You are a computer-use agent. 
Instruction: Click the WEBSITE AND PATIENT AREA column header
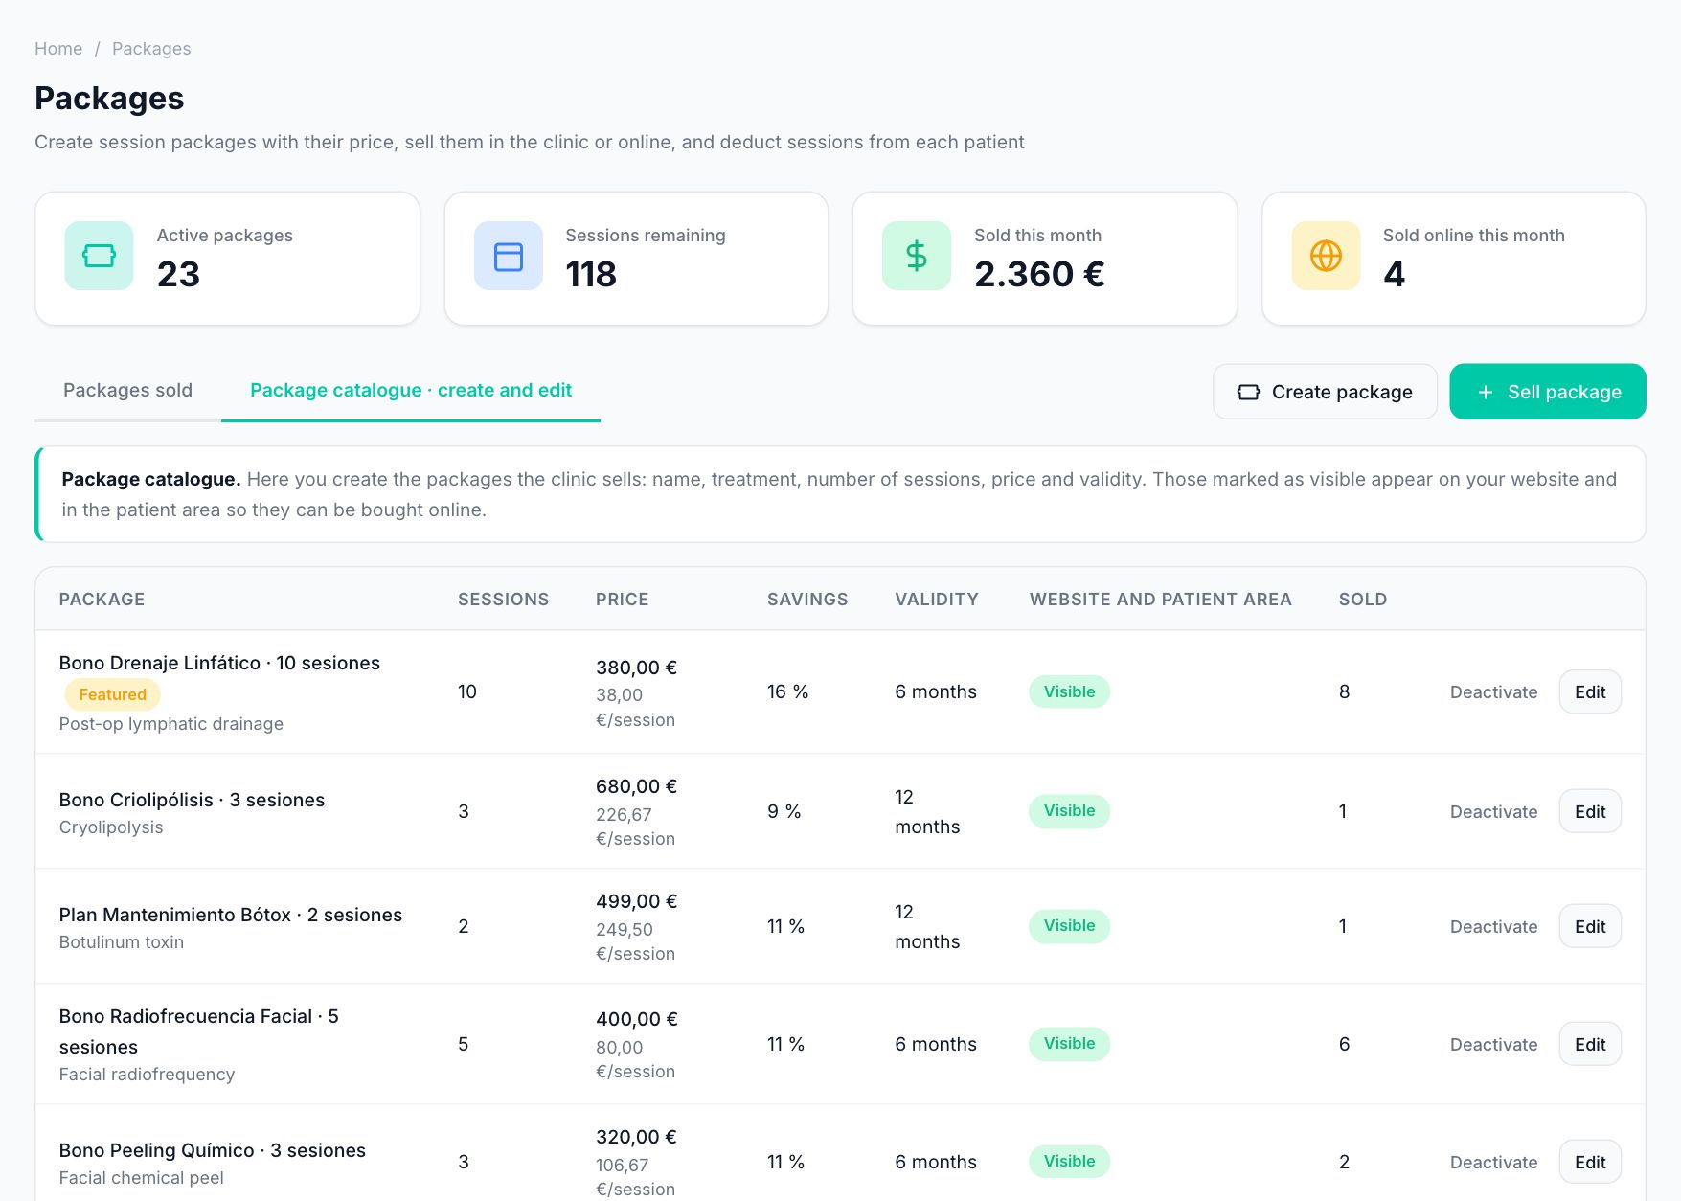[1160, 600]
